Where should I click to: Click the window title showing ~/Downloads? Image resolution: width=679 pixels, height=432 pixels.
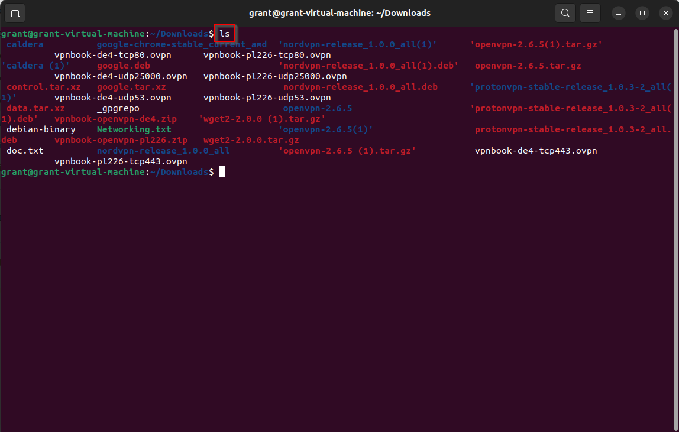pyautogui.click(x=339, y=12)
